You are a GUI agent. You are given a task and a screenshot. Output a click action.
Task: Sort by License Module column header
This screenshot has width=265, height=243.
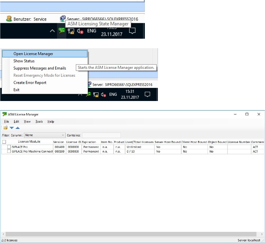29,142
